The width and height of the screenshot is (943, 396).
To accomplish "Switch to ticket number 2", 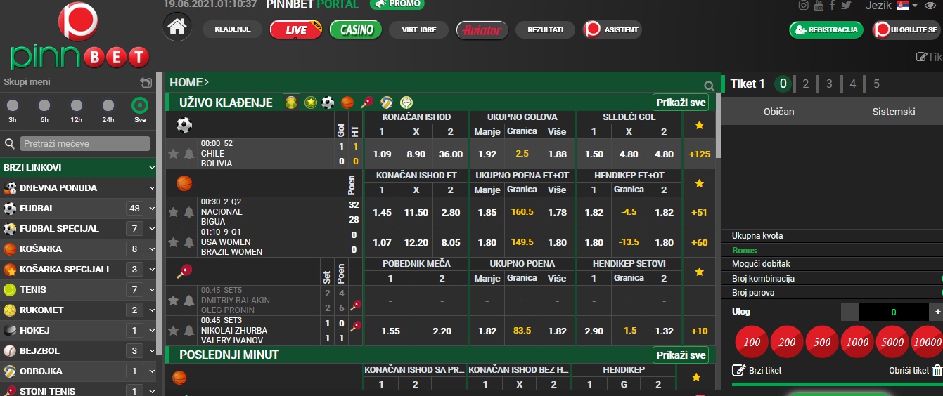I will (806, 84).
